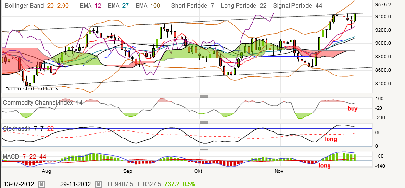This screenshot has width=405, height=188.
Task: Click the MACD 7 22 44 label
Action: pyautogui.click(x=24, y=156)
